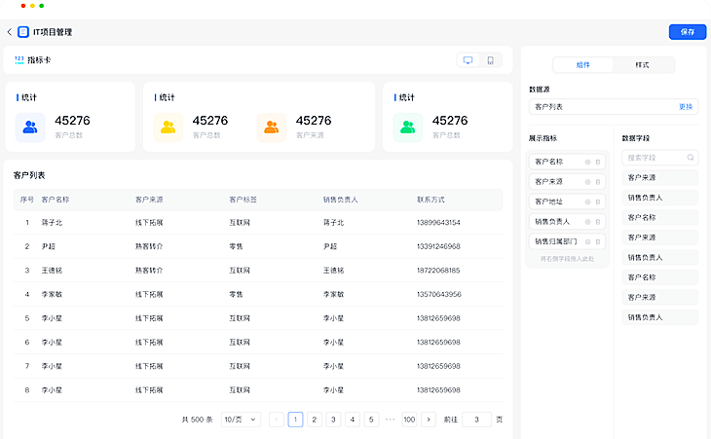
Task: Click the 销售负责人 column header
Action: coord(341,200)
